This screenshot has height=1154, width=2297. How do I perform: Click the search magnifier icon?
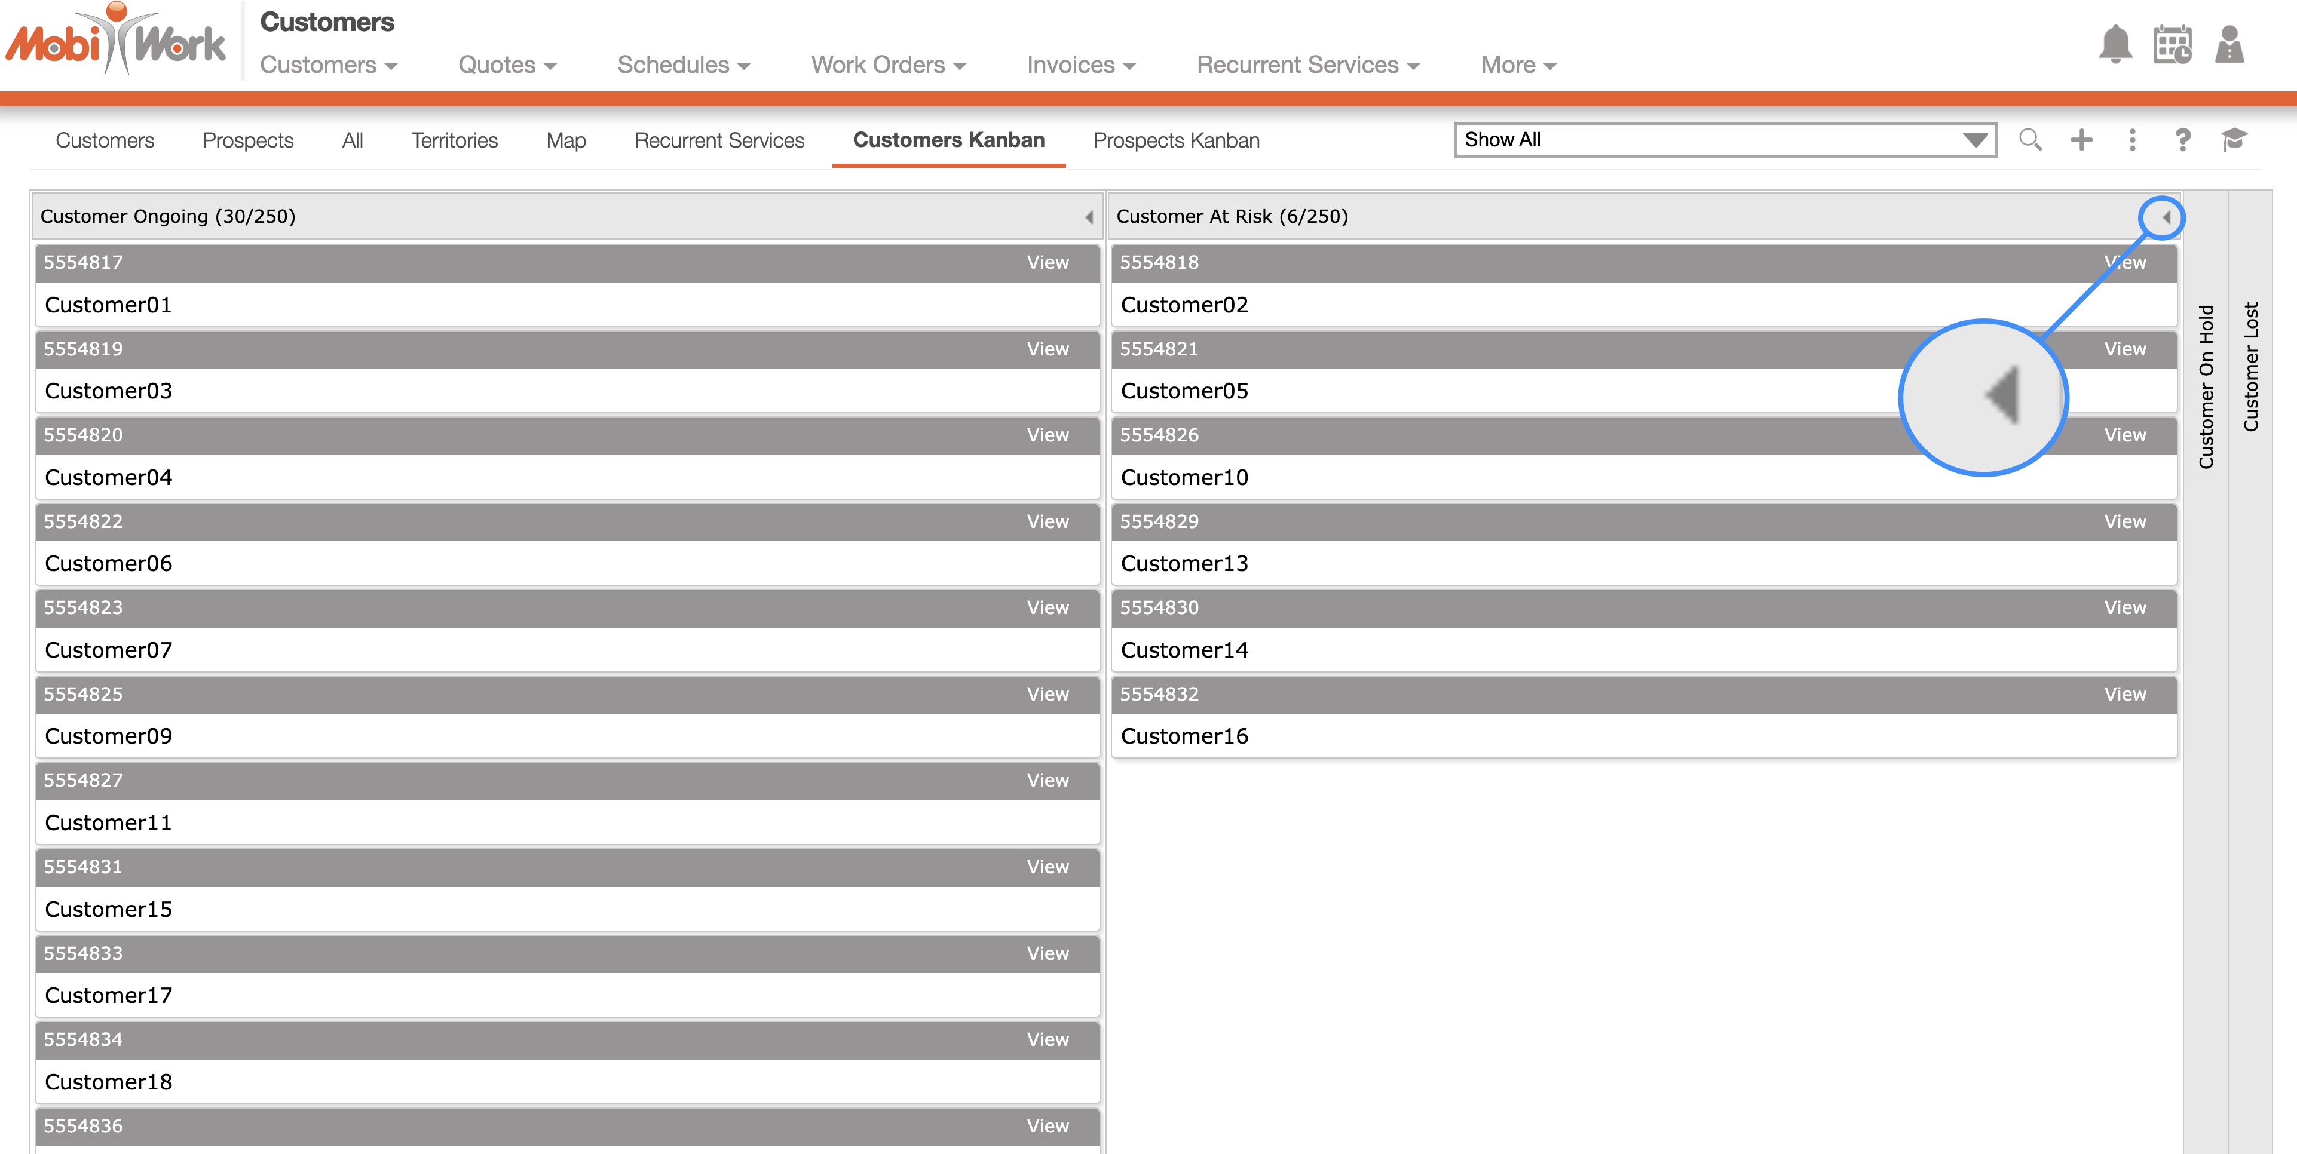[x=2030, y=140]
